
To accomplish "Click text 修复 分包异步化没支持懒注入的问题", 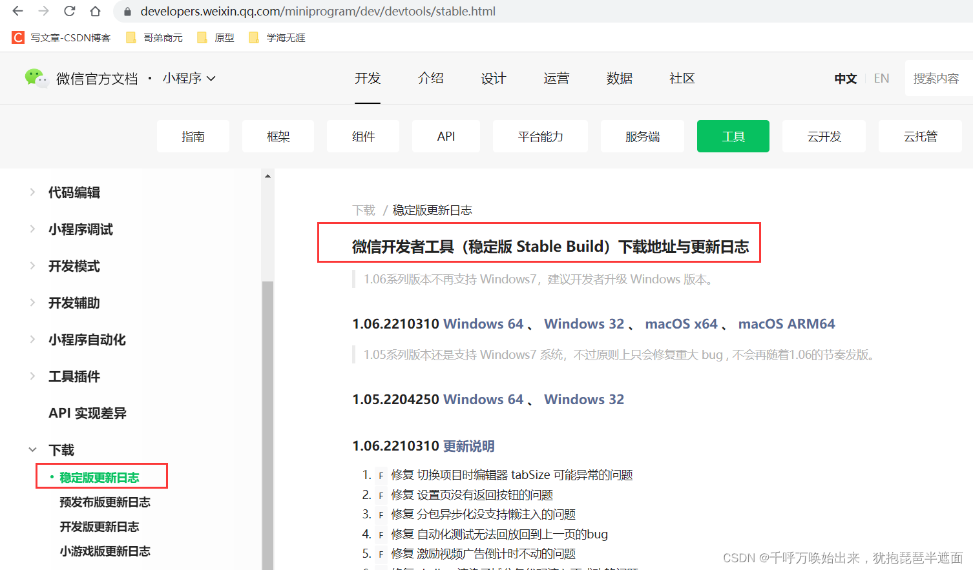I will (x=483, y=514).
